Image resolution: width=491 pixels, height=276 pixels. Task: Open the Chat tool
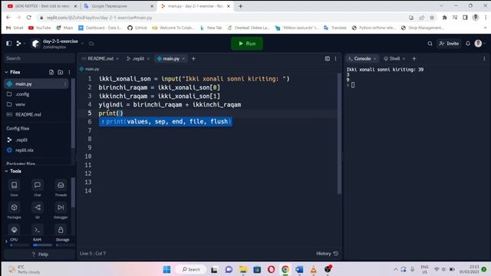pyautogui.click(x=38, y=188)
